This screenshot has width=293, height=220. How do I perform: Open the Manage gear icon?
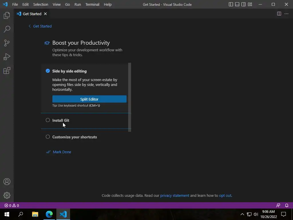(7, 195)
